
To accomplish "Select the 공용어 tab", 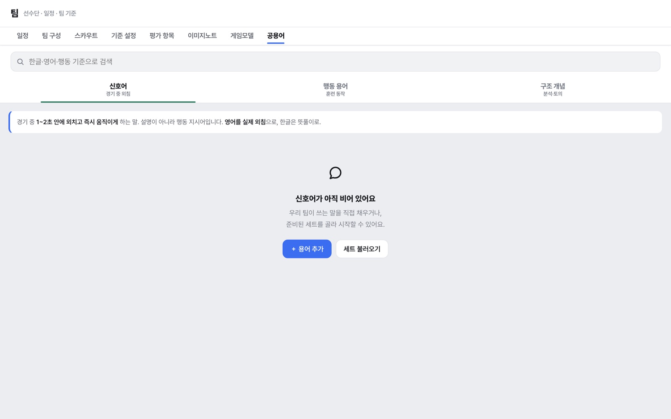I will (x=276, y=36).
